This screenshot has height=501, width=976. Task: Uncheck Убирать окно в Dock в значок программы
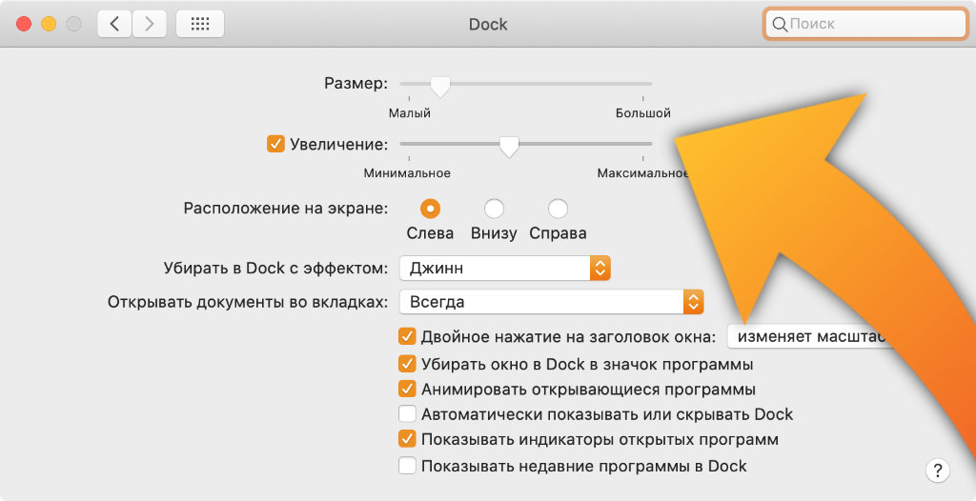407,364
